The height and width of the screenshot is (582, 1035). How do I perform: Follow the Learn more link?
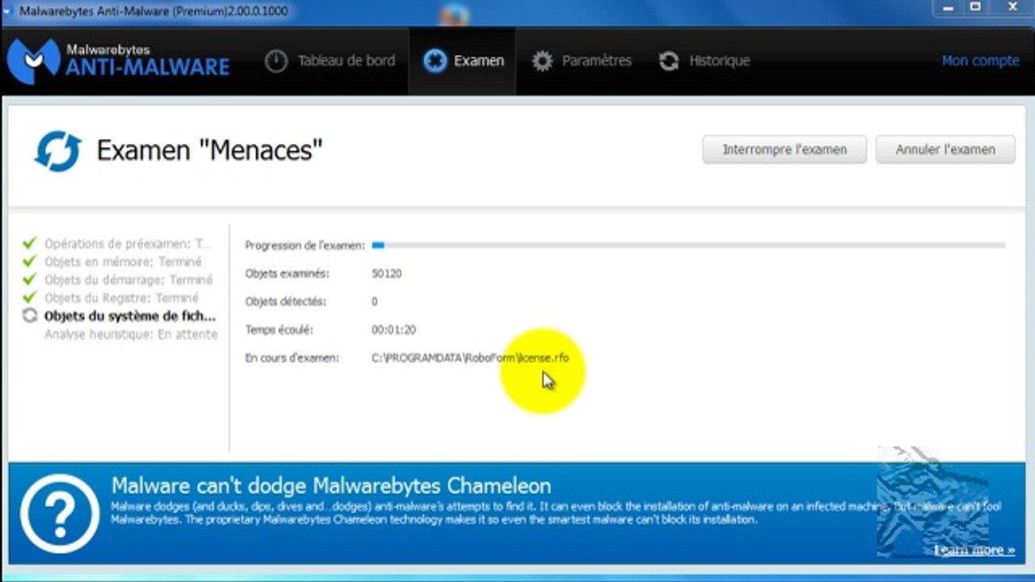974,550
